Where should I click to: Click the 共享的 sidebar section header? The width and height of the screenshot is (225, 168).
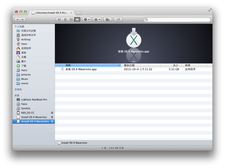[x=18, y=89]
